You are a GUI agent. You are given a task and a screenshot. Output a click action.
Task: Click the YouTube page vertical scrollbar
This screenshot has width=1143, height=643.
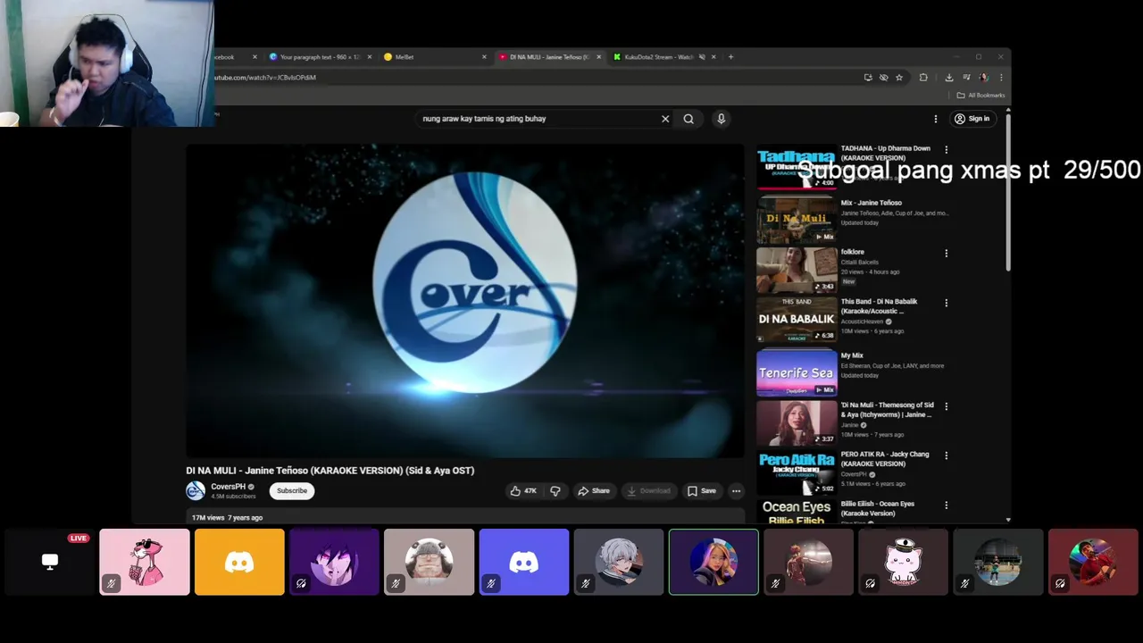click(1008, 192)
